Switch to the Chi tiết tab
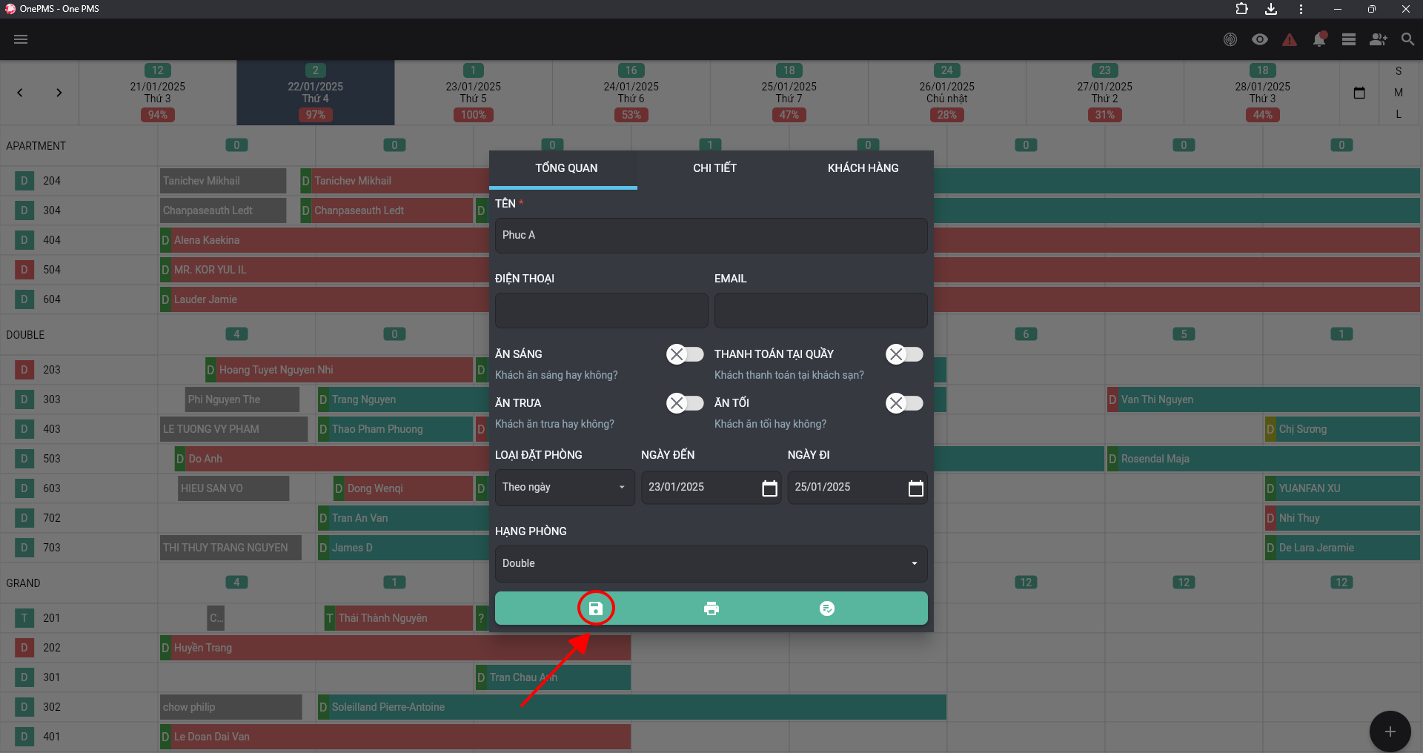This screenshot has width=1423, height=753. [714, 168]
